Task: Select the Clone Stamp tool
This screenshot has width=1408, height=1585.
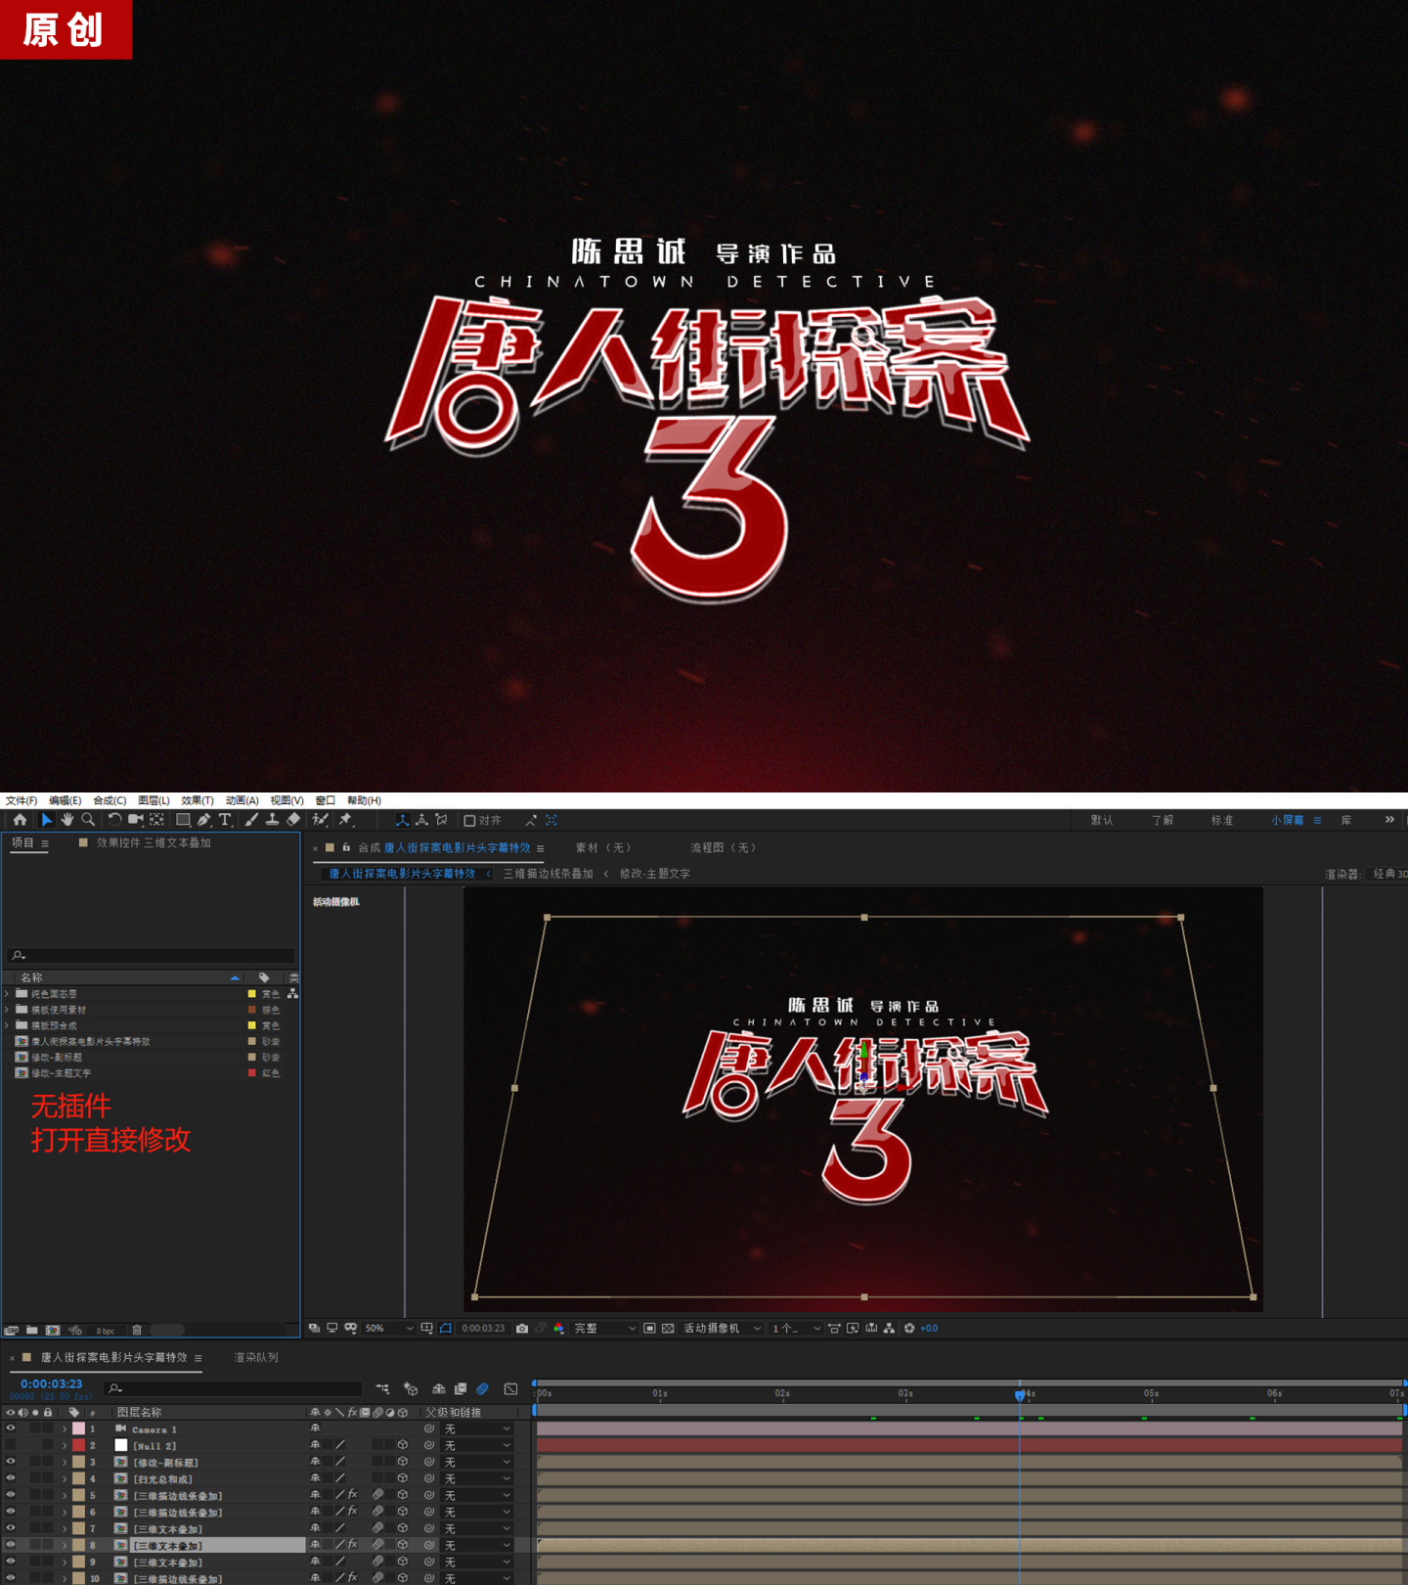Action: tap(272, 820)
